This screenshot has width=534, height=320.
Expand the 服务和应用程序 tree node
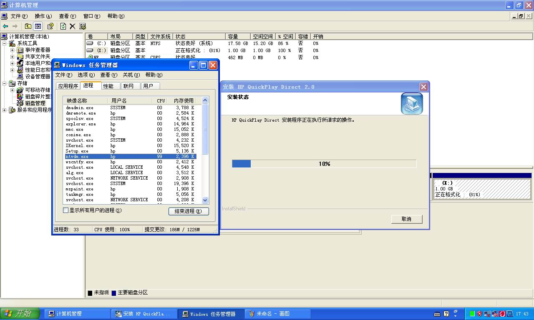pyautogui.click(x=5, y=110)
